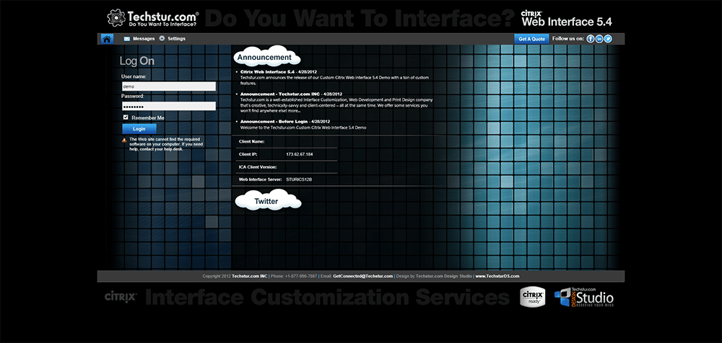This screenshot has height=343, width=722.
Task: Click the Remember Me label text
Action: [148, 117]
